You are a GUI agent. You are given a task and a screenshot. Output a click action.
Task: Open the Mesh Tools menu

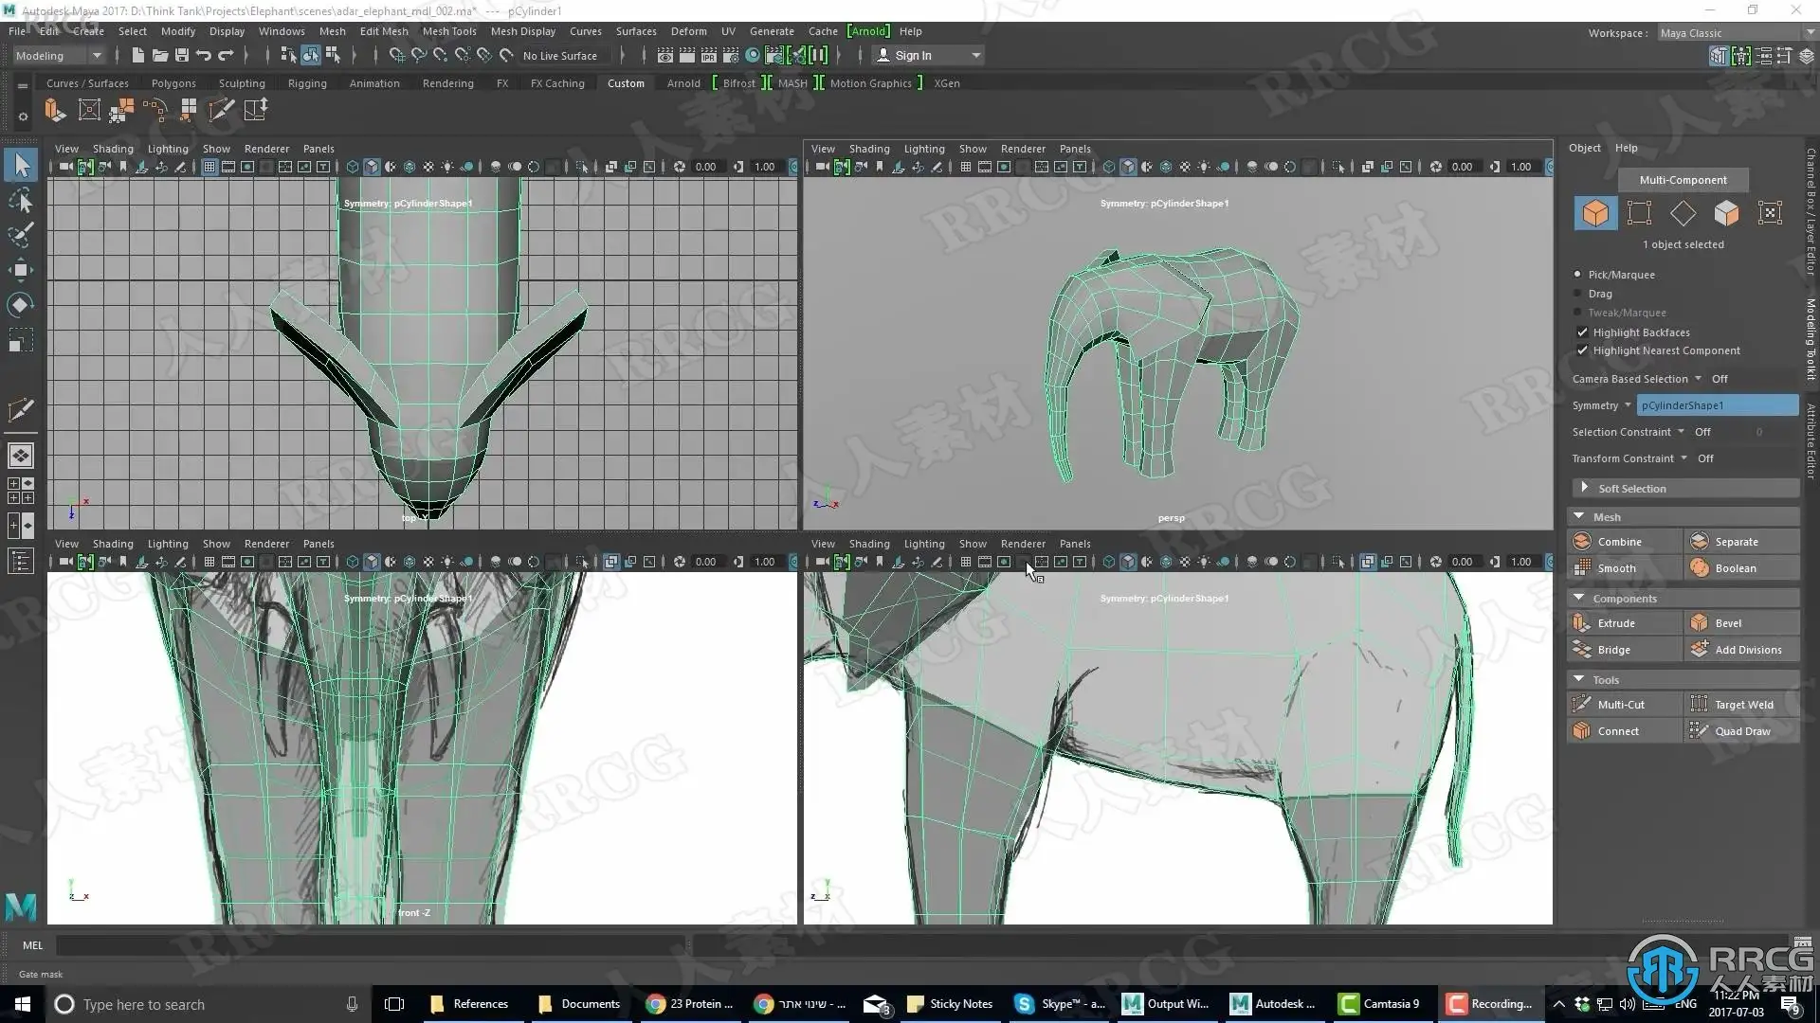449,31
